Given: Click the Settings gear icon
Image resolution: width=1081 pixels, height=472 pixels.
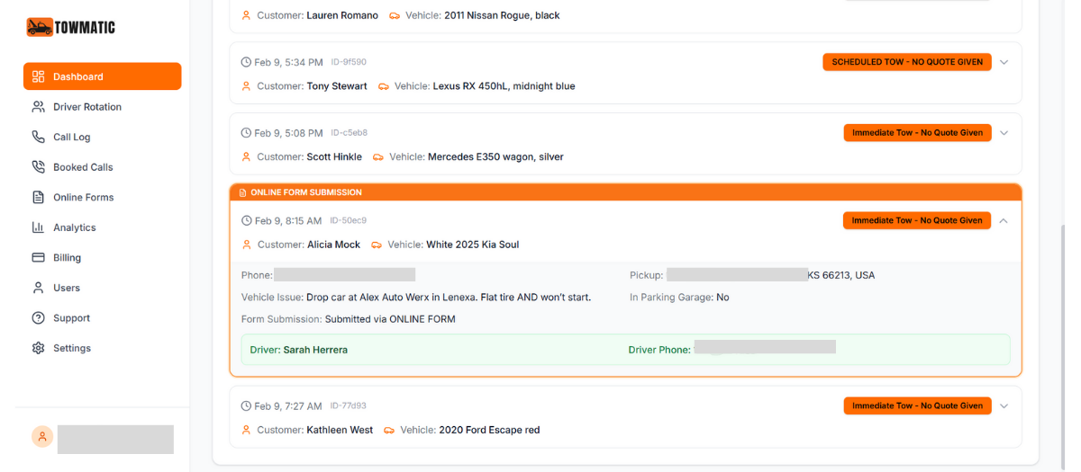Looking at the screenshot, I should tap(38, 348).
